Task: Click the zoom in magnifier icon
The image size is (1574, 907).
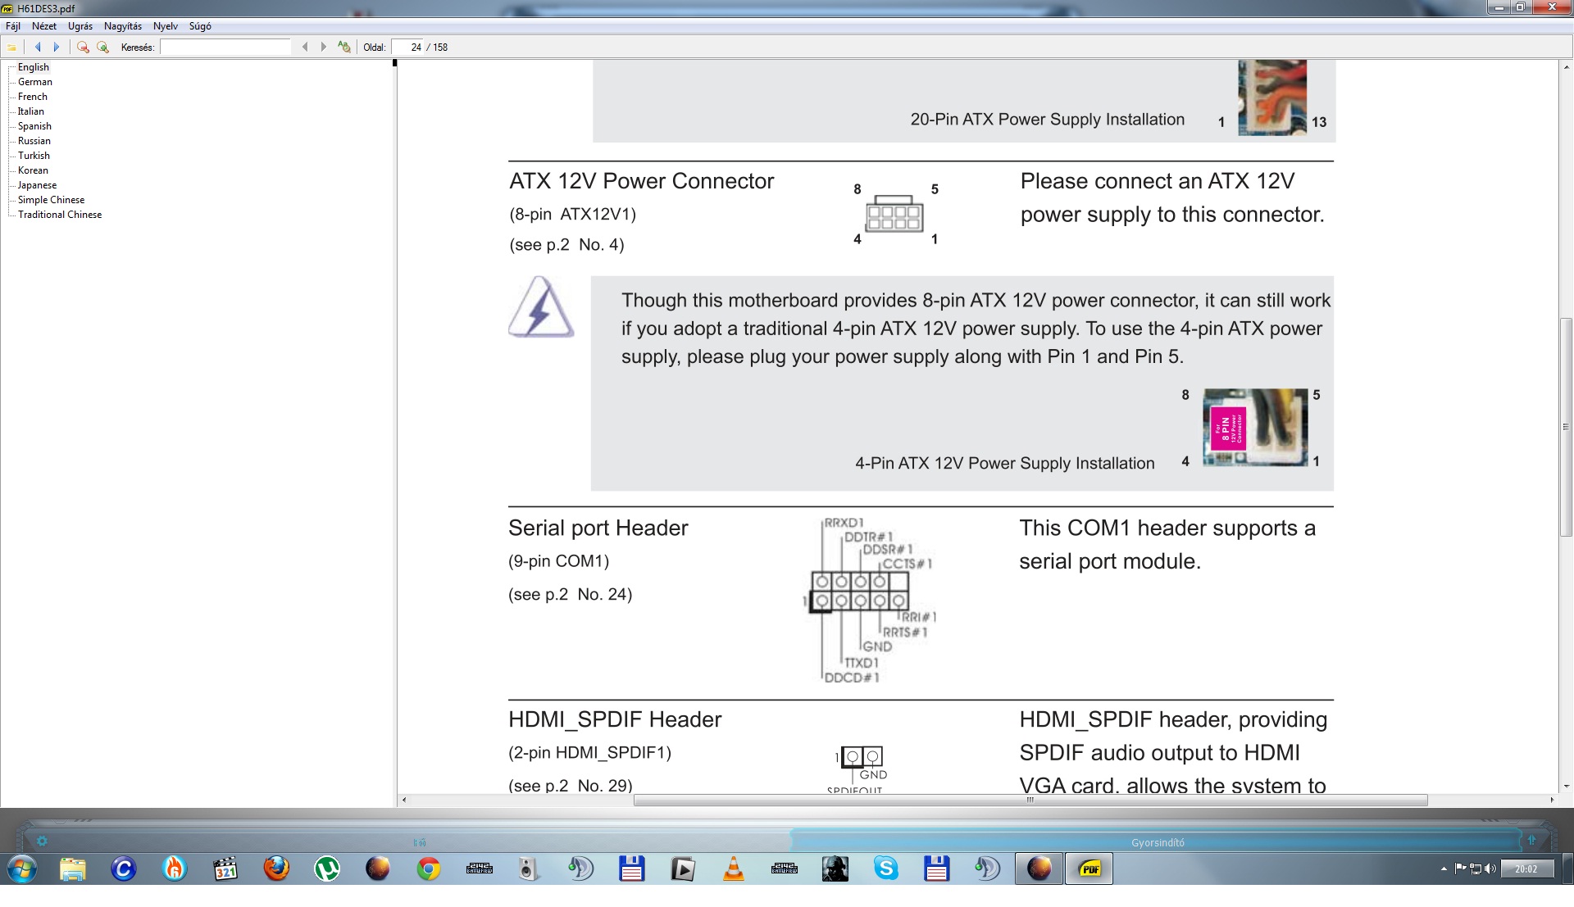Action: click(x=102, y=48)
